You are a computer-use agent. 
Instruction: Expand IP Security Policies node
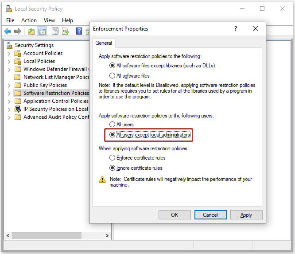9,109
